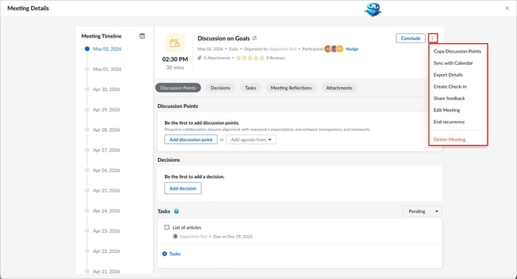Choose End recurrence from the menu
This screenshot has height=279, width=517.
click(449, 122)
